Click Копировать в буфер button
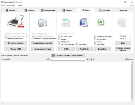 click(x=43, y=49)
